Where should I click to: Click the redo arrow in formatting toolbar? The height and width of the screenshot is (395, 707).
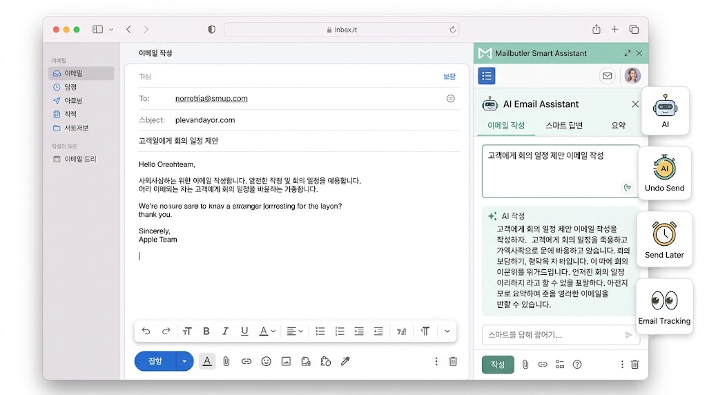pyautogui.click(x=166, y=331)
